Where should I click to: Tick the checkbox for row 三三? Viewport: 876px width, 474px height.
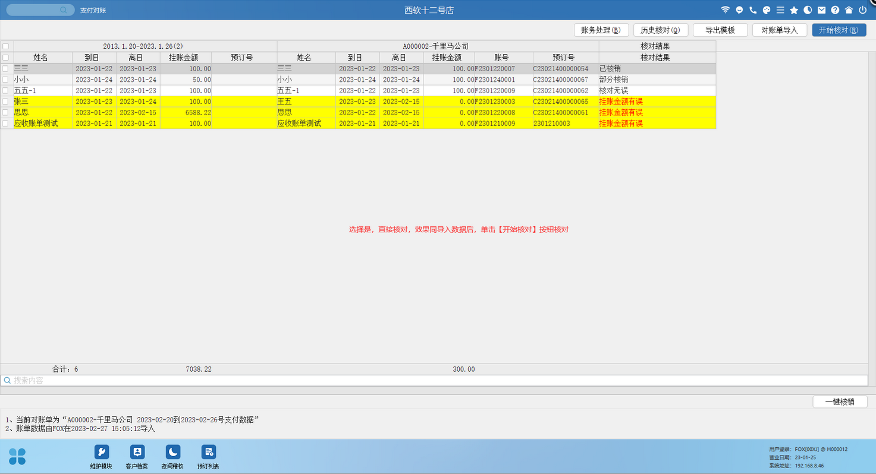click(6, 69)
